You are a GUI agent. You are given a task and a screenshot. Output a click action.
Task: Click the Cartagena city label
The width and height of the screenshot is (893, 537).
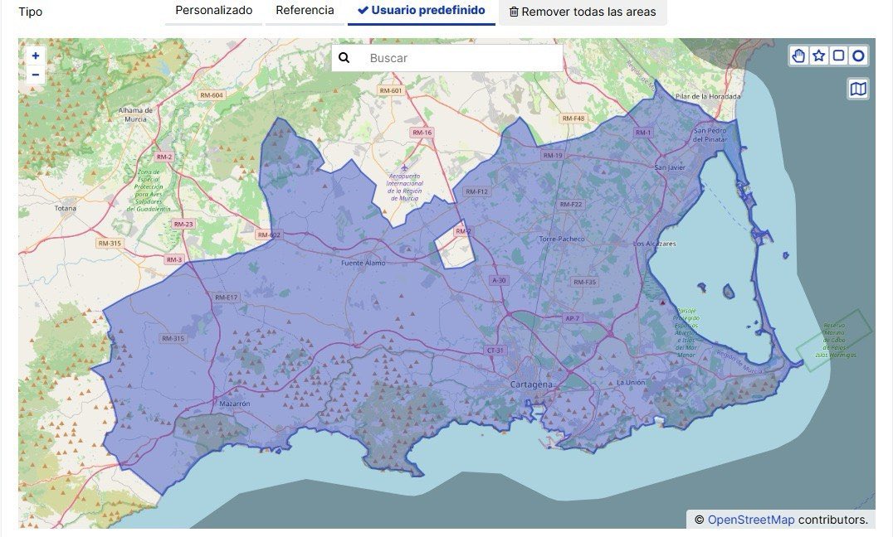[x=531, y=385]
